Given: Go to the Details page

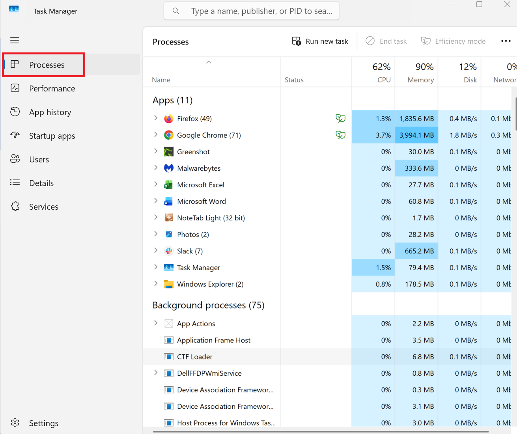Looking at the screenshot, I should pyautogui.click(x=71, y=183).
